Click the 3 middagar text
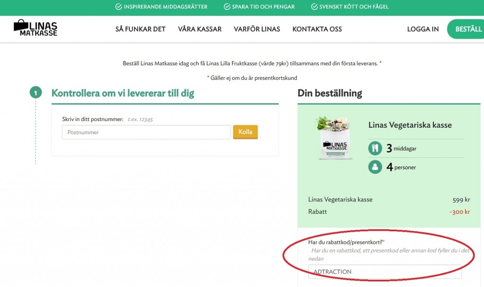The image size is (484, 287). coord(401,148)
